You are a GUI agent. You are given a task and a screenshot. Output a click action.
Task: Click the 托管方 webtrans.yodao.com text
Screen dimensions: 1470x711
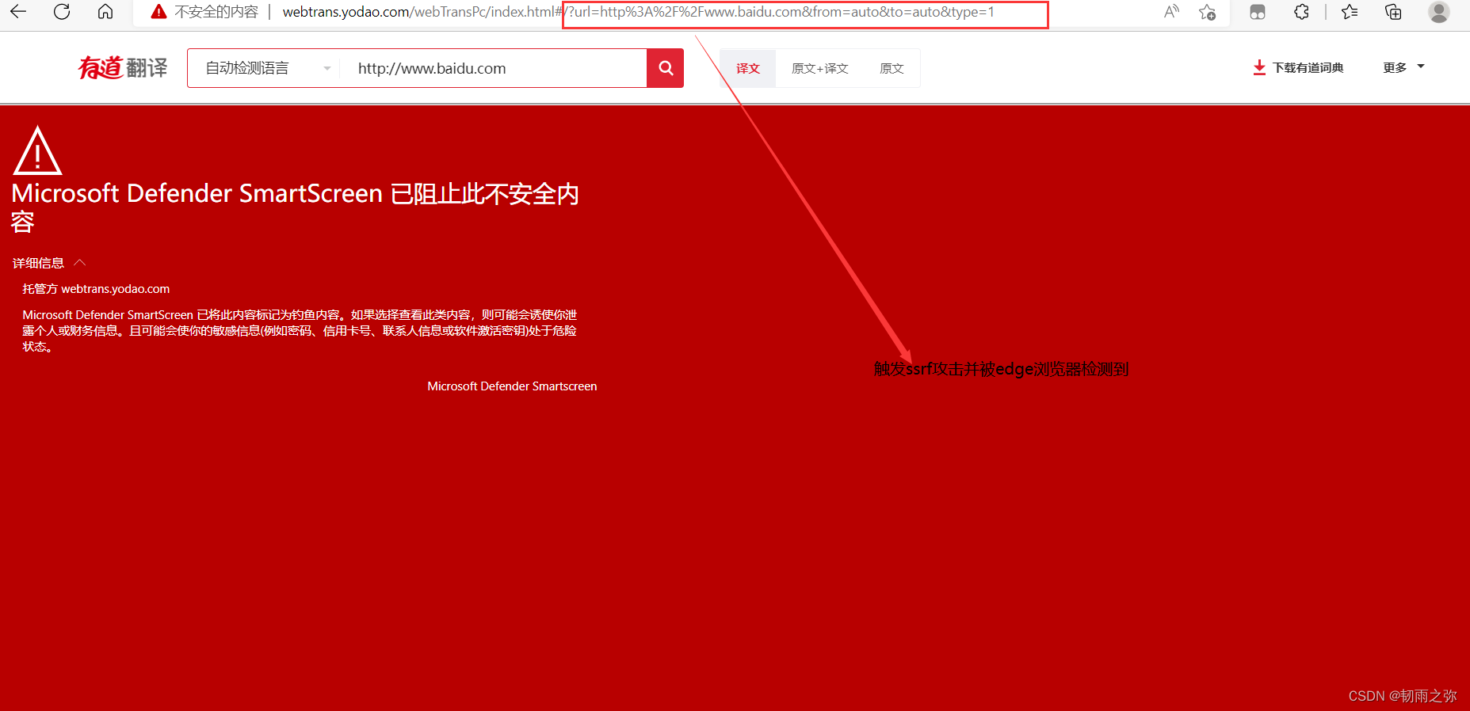pos(96,289)
